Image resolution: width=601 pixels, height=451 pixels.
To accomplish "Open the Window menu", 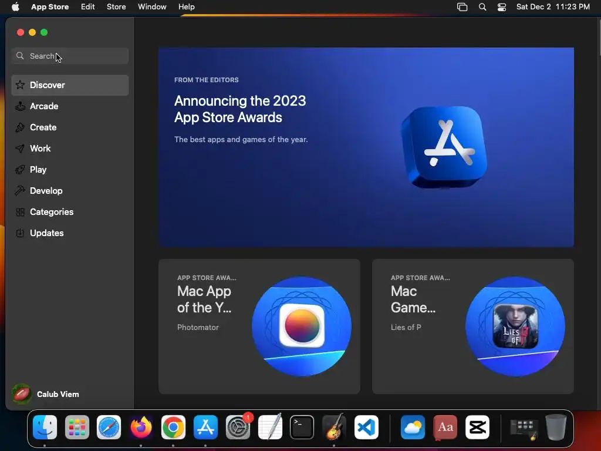I will [152, 6].
